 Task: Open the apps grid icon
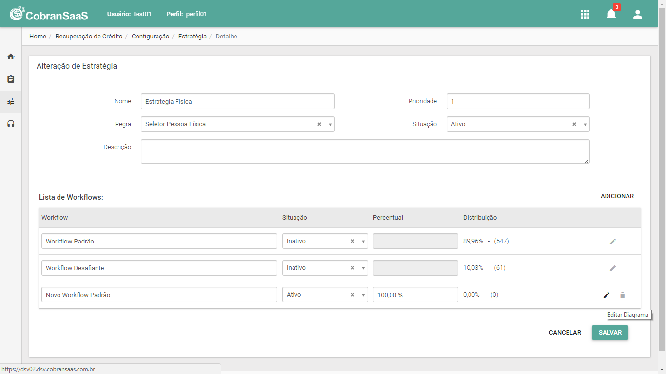(585, 14)
